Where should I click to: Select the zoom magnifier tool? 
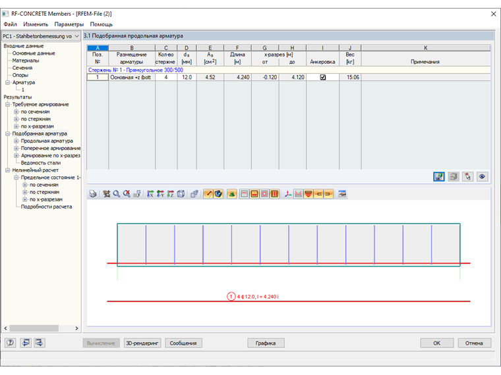coord(117,194)
